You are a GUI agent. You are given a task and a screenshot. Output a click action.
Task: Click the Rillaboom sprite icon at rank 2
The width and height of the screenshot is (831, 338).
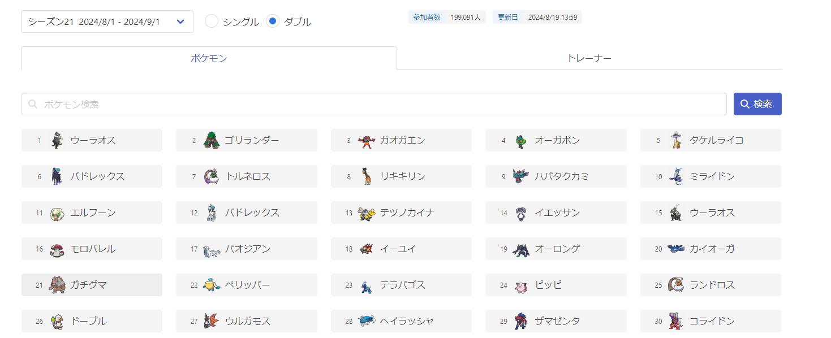point(211,140)
